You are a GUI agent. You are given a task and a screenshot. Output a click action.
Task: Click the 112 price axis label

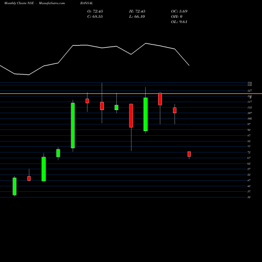coord(250,107)
